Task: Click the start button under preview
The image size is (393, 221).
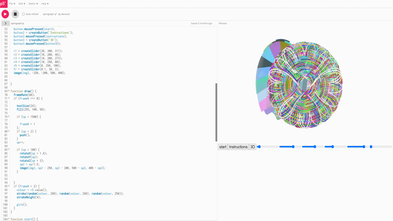Action: click(x=223, y=147)
